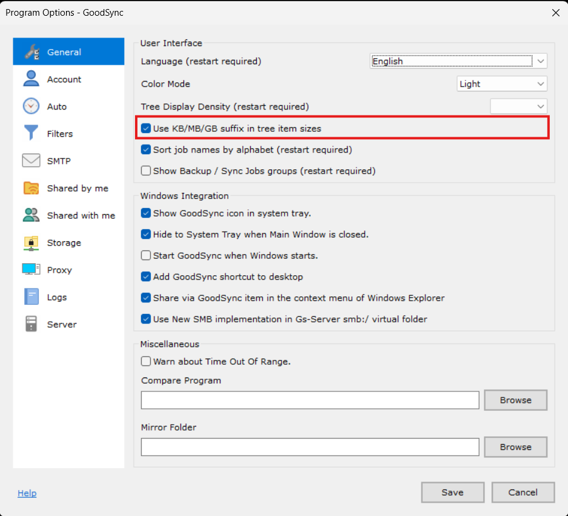Select the Shared with me people icon
The width and height of the screenshot is (568, 516).
pos(31,215)
